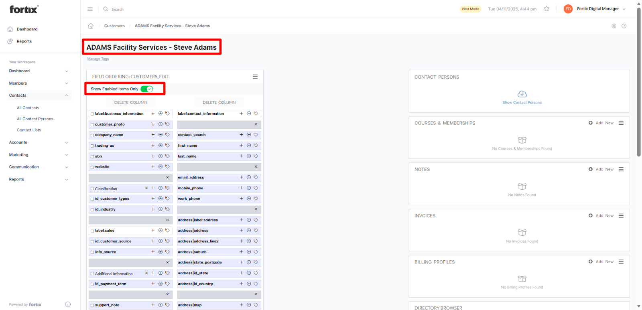
Task: Click the favorite star icon in header
Action: coord(546,9)
